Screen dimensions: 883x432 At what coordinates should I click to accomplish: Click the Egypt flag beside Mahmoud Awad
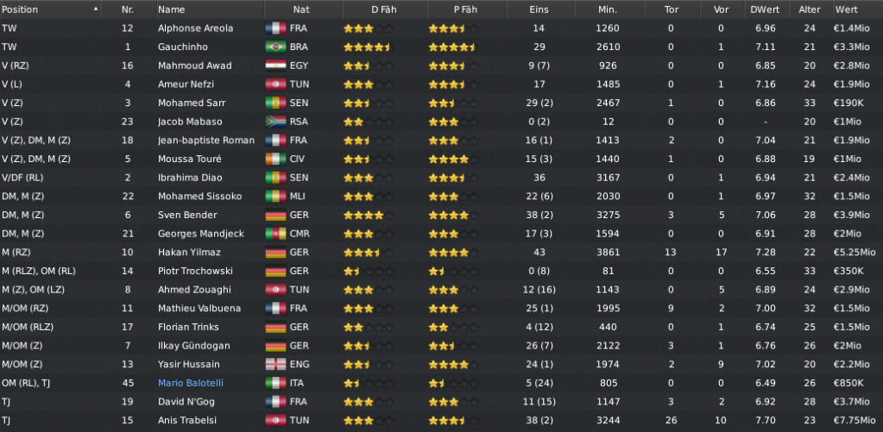(276, 66)
